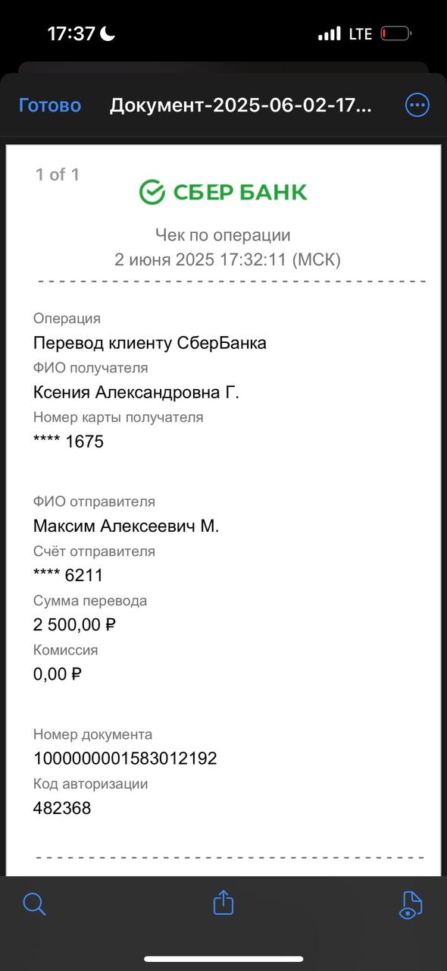
Task: Open the share sheet icon
Action: (223, 902)
